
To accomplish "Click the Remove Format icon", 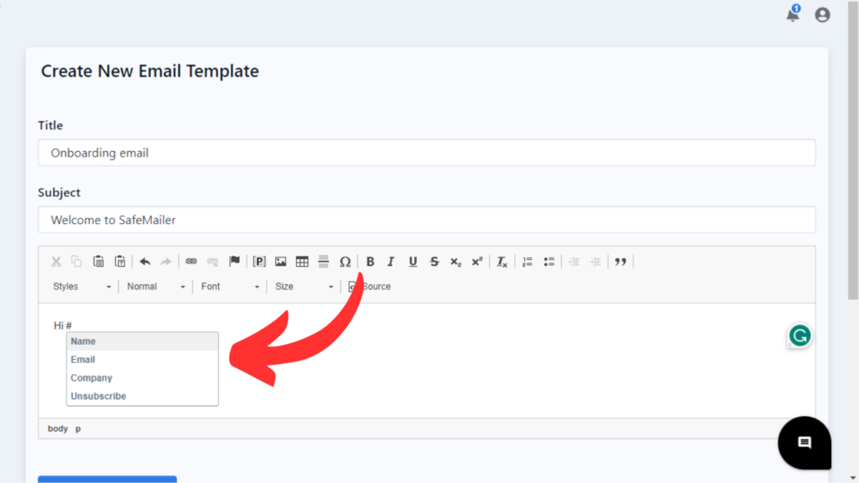I will pos(502,262).
